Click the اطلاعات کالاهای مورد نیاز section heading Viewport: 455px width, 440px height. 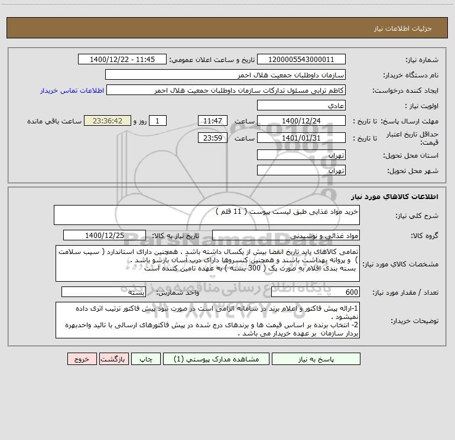pyautogui.click(x=394, y=197)
